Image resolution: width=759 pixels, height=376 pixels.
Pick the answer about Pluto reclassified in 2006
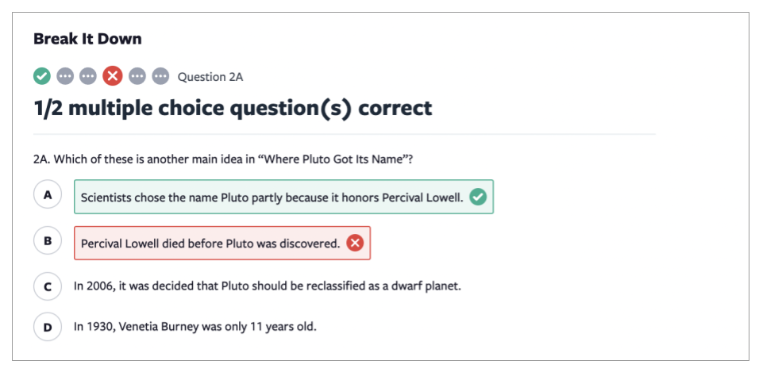(268, 286)
